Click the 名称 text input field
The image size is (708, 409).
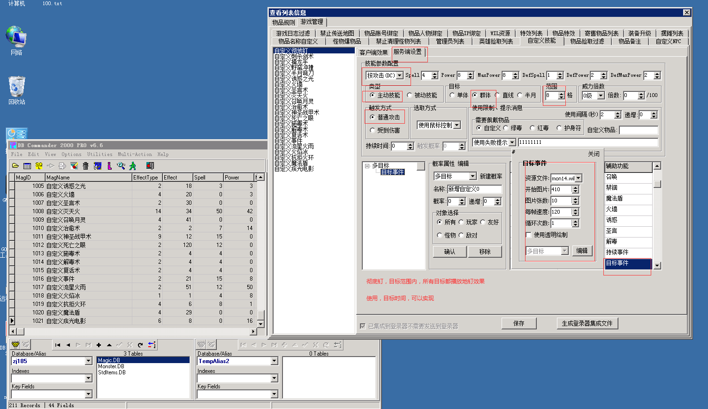tap(474, 189)
